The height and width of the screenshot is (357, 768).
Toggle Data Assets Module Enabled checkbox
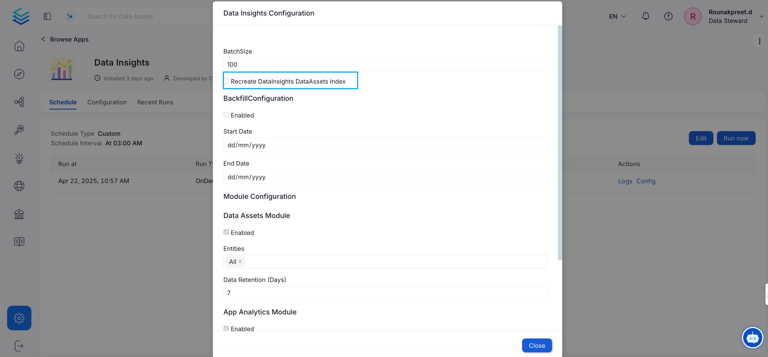point(226,232)
